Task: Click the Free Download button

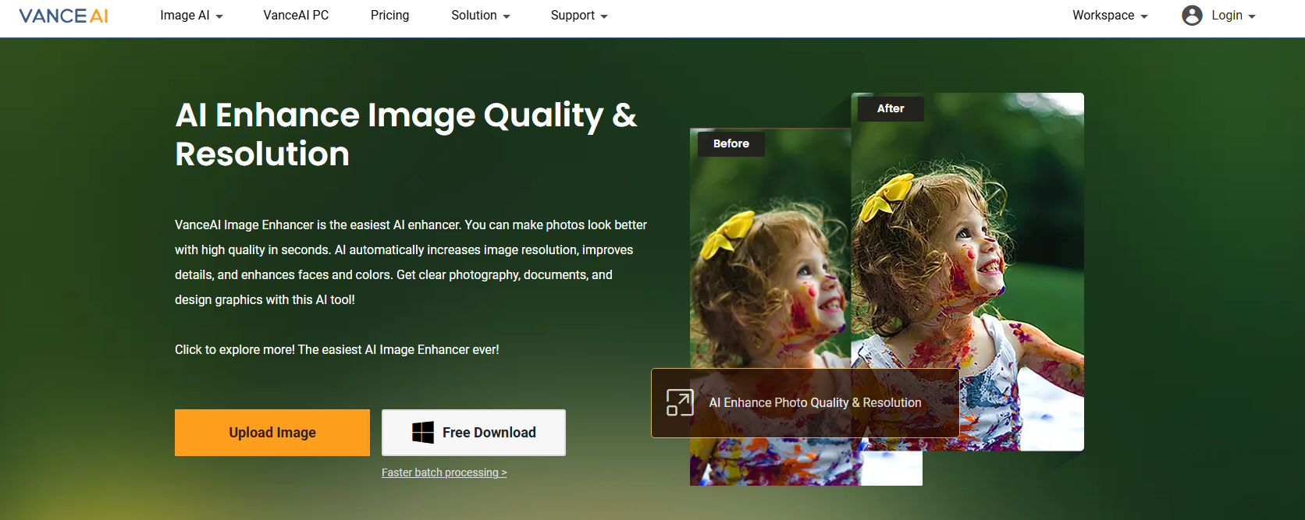Action: [474, 433]
